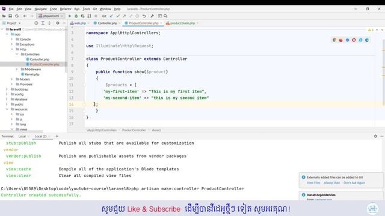The height and width of the screenshot is (216, 385).
Task: Open file in Edge browser icon
Action: [367, 40]
